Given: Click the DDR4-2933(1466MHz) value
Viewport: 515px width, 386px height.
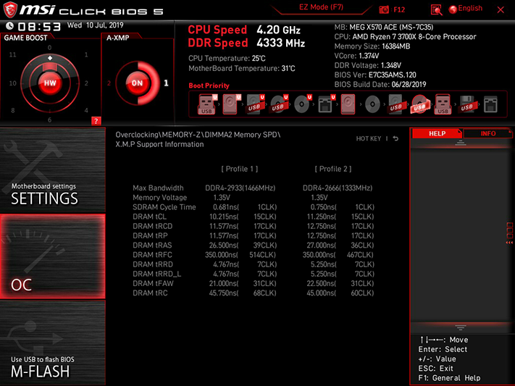Looking at the screenshot, I should coord(240,188).
